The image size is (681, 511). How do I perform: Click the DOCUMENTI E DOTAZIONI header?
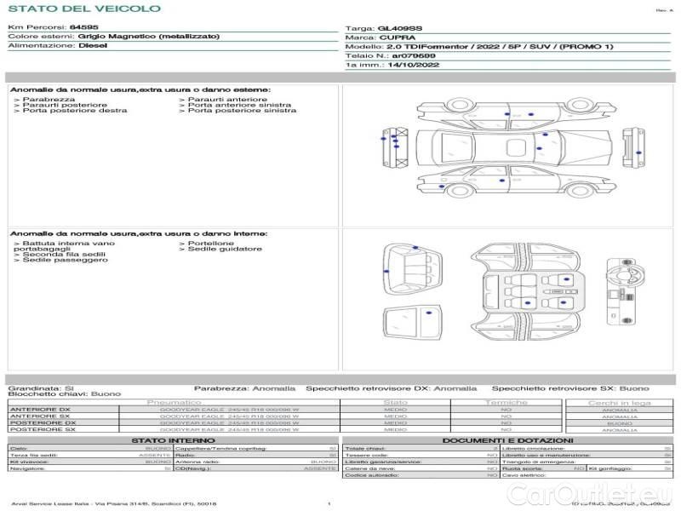[508, 440]
